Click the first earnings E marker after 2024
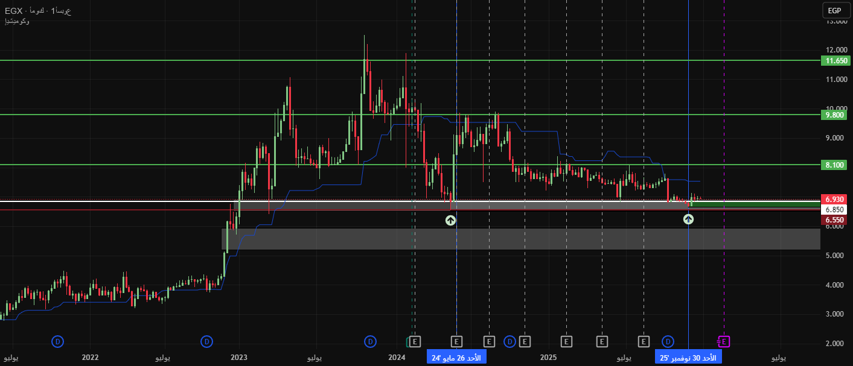Image resolution: width=853 pixels, height=366 pixels. 414,342
